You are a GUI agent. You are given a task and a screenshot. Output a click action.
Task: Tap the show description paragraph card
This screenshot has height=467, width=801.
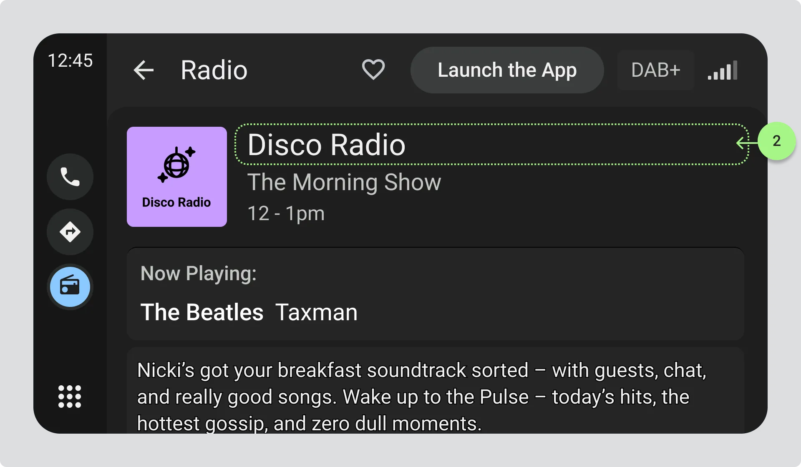click(421, 396)
